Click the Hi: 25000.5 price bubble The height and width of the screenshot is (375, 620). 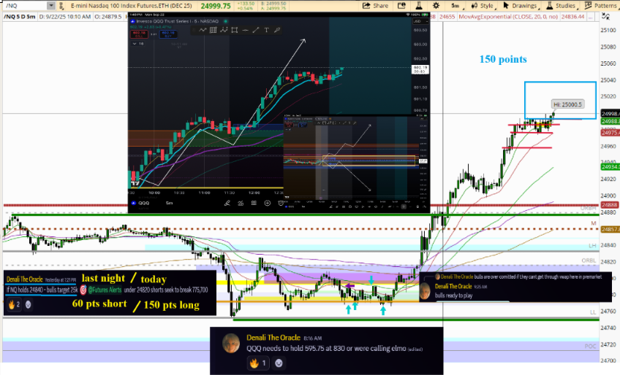568,104
